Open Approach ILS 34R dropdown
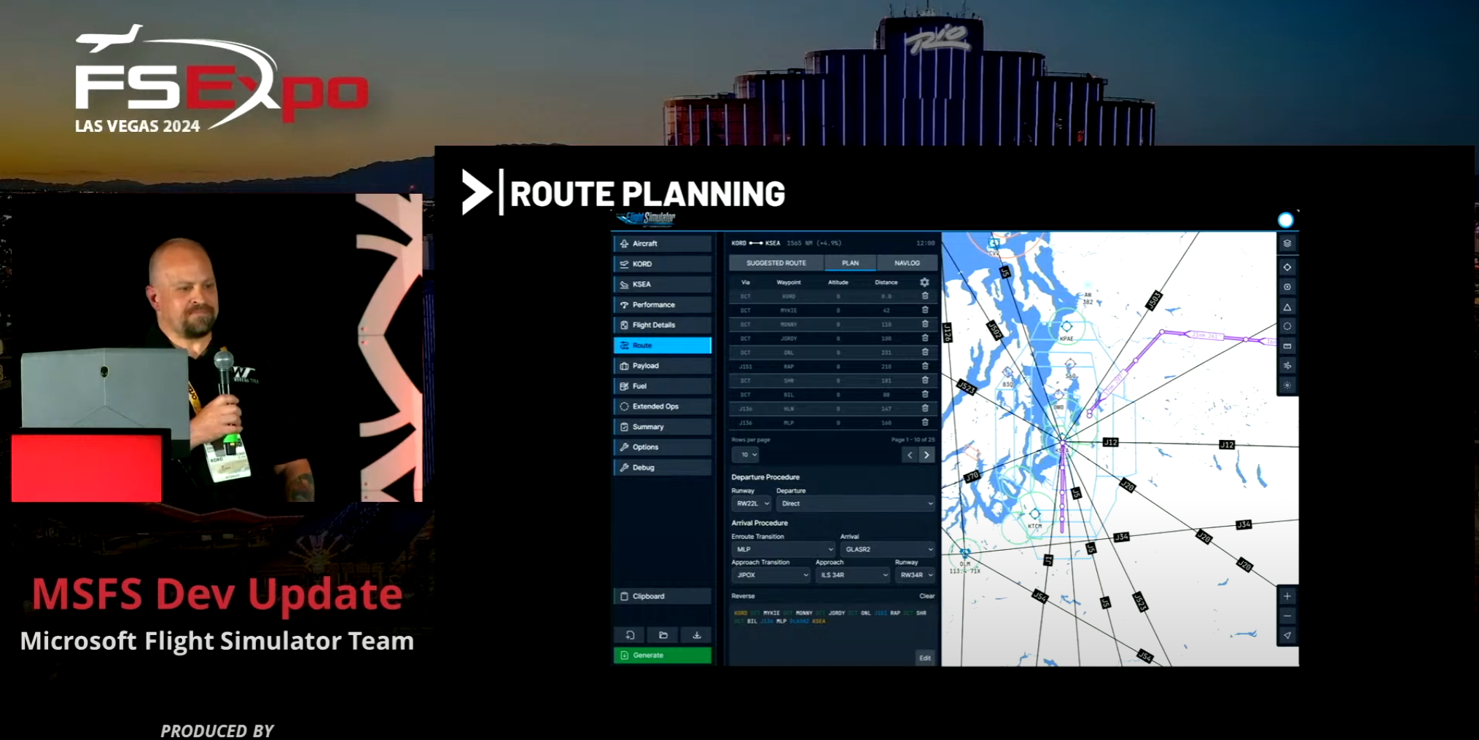The height and width of the screenshot is (740, 1479). pyautogui.click(x=853, y=575)
